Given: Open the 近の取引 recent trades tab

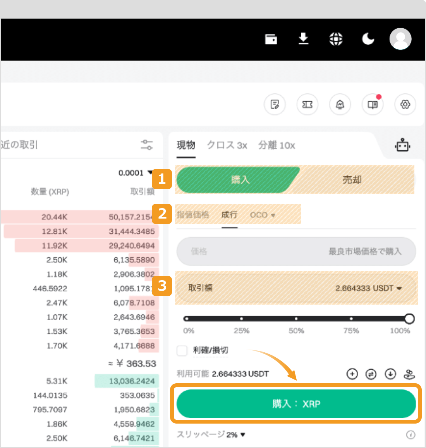Looking at the screenshot, I should pyautogui.click(x=19, y=145).
